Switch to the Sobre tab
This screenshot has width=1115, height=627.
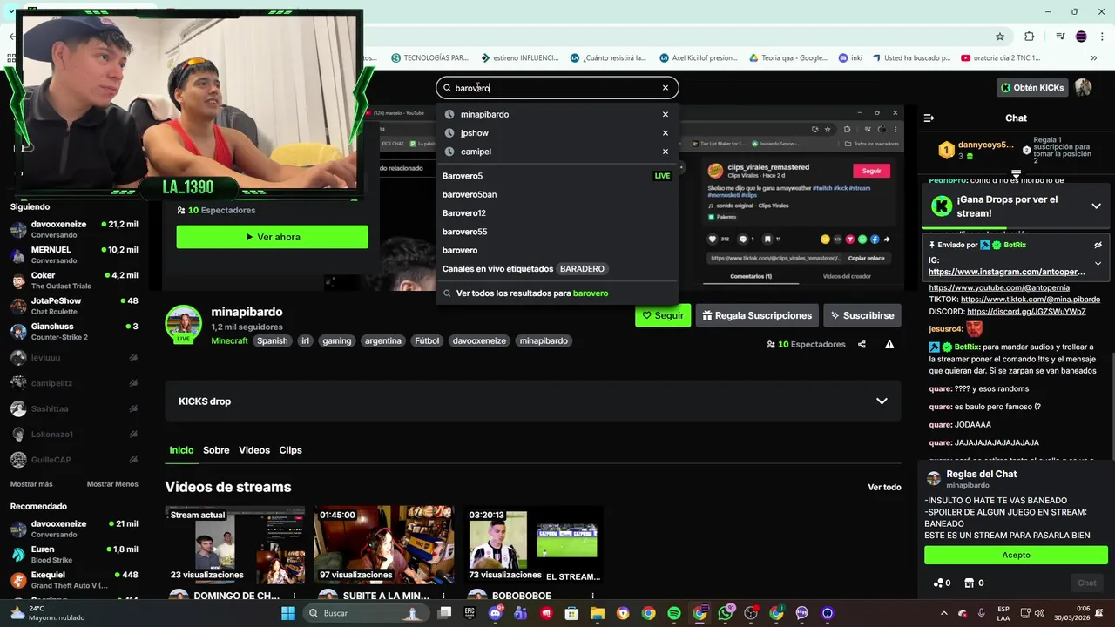pyautogui.click(x=216, y=450)
